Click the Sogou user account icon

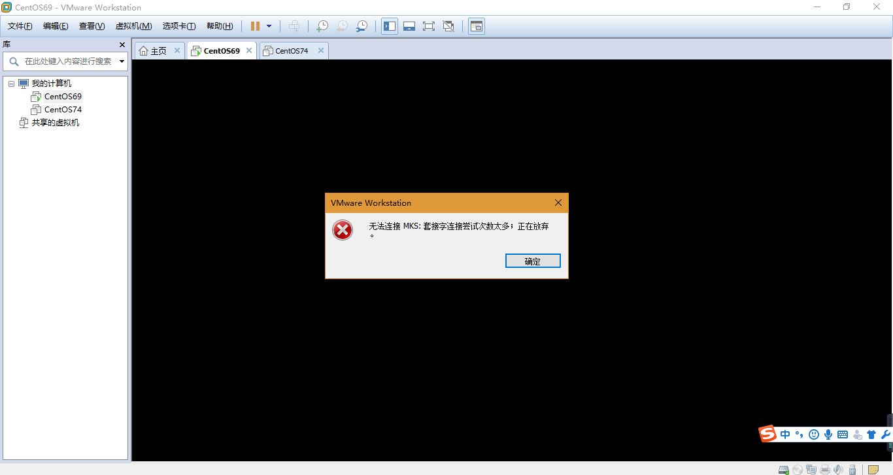click(857, 434)
